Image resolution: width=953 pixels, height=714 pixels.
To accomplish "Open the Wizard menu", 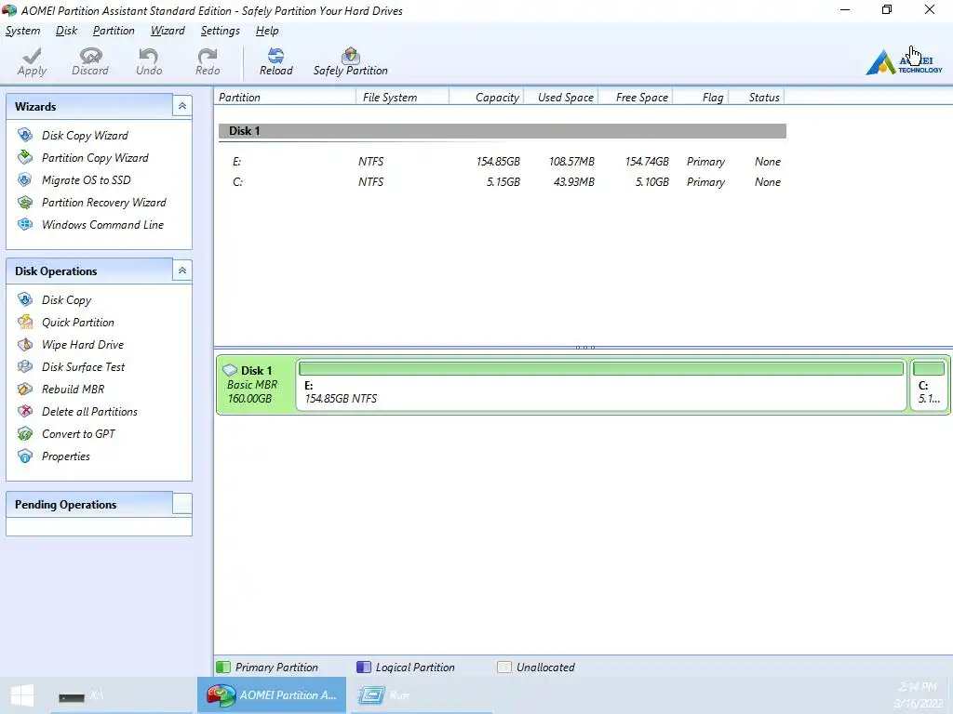I will click(x=168, y=31).
